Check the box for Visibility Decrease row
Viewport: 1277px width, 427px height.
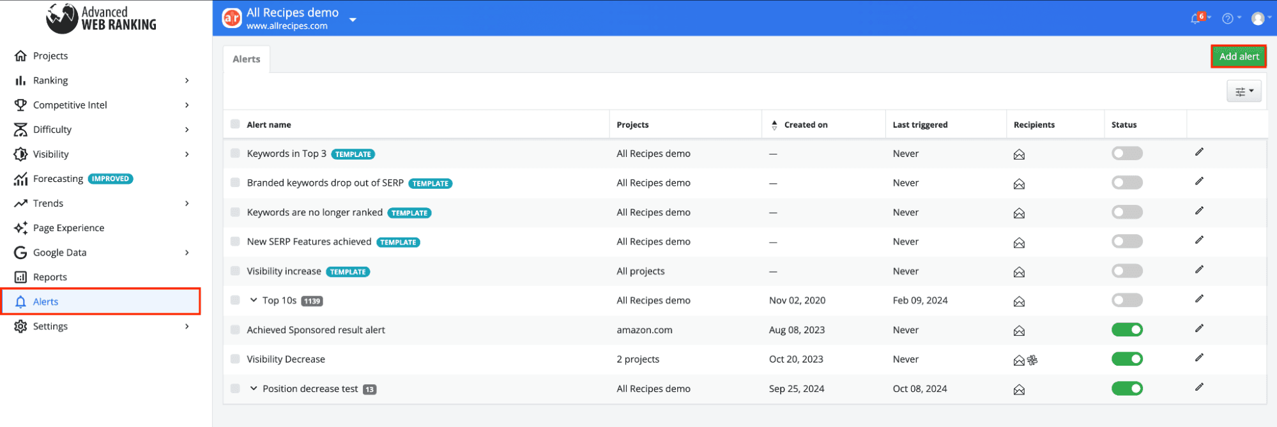(235, 359)
